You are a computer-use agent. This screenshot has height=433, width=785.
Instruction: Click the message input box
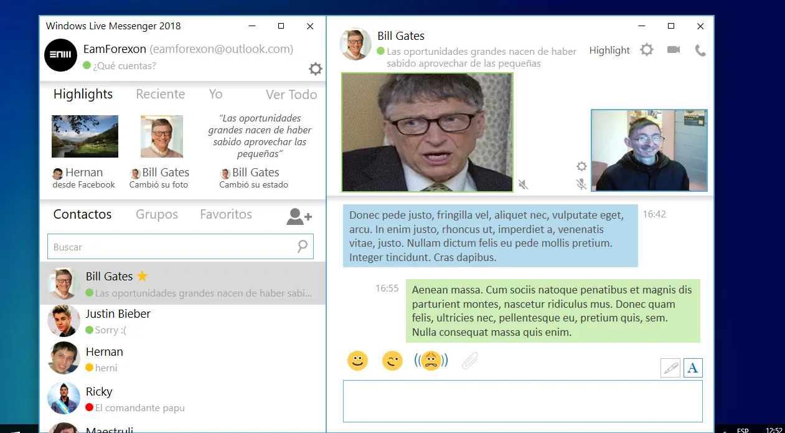pos(523,401)
